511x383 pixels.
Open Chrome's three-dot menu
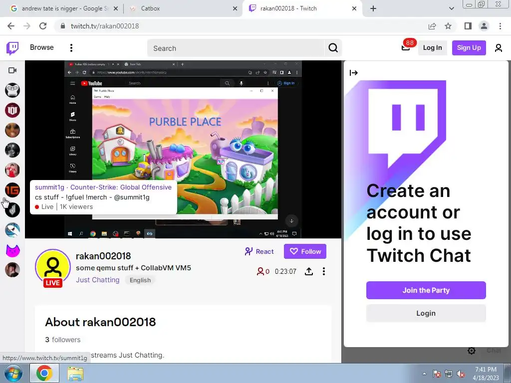click(500, 26)
